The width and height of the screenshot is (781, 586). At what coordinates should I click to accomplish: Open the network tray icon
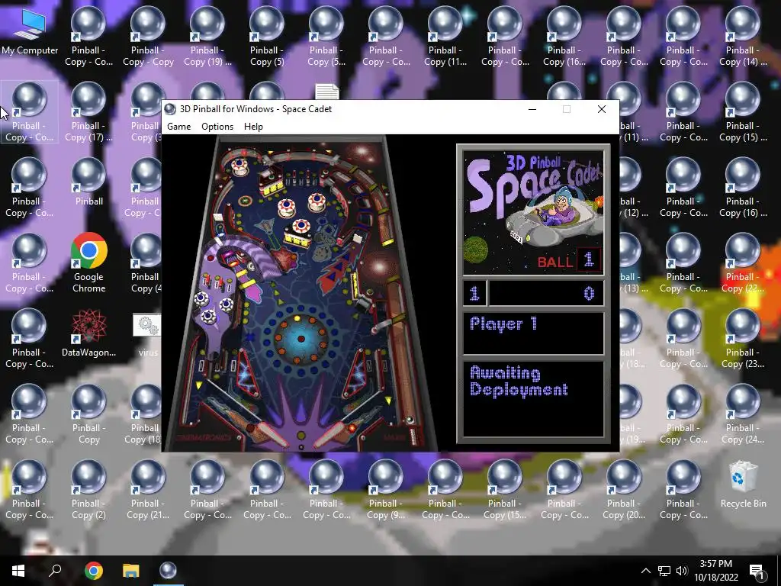(x=664, y=571)
